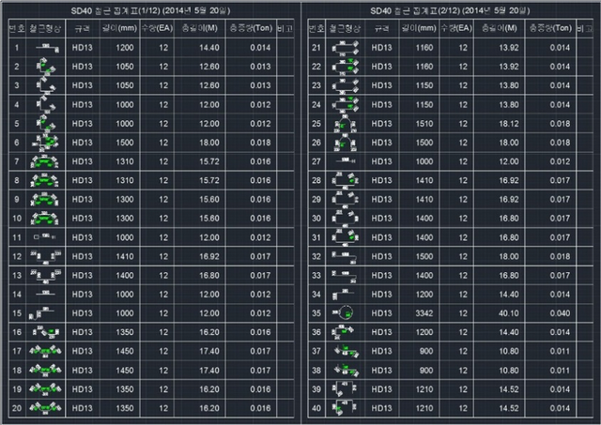Click length value 900 in row 37
This screenshot has height=425, width=601.
[426, 351]
